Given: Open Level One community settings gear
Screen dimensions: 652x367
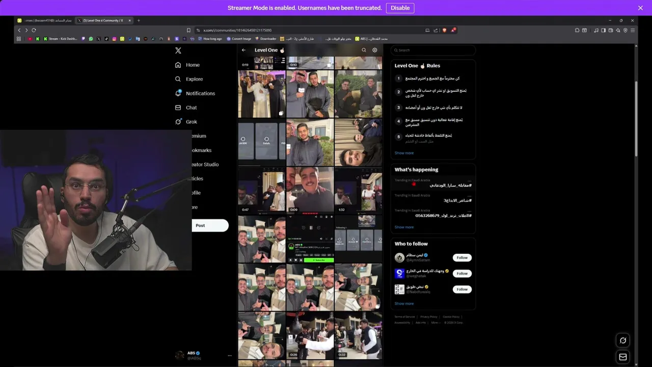Looking at the screenshot, I should [374, 50].
